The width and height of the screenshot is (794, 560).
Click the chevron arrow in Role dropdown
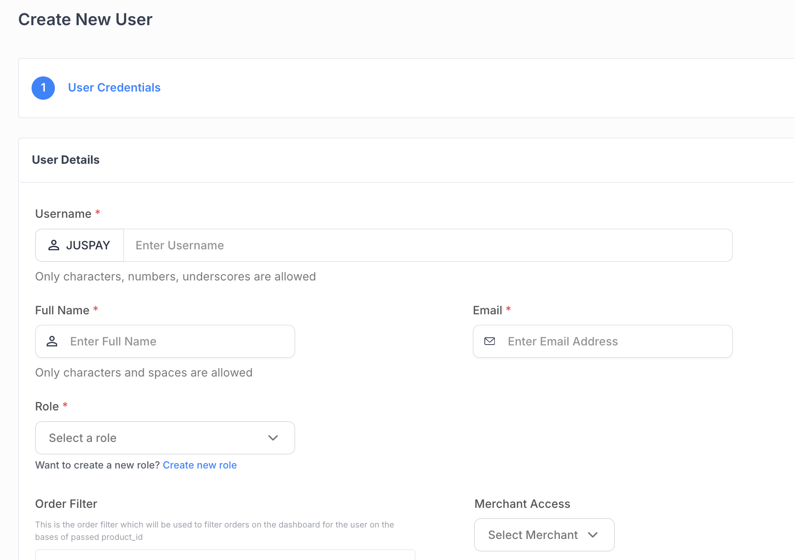click(273, 438)
